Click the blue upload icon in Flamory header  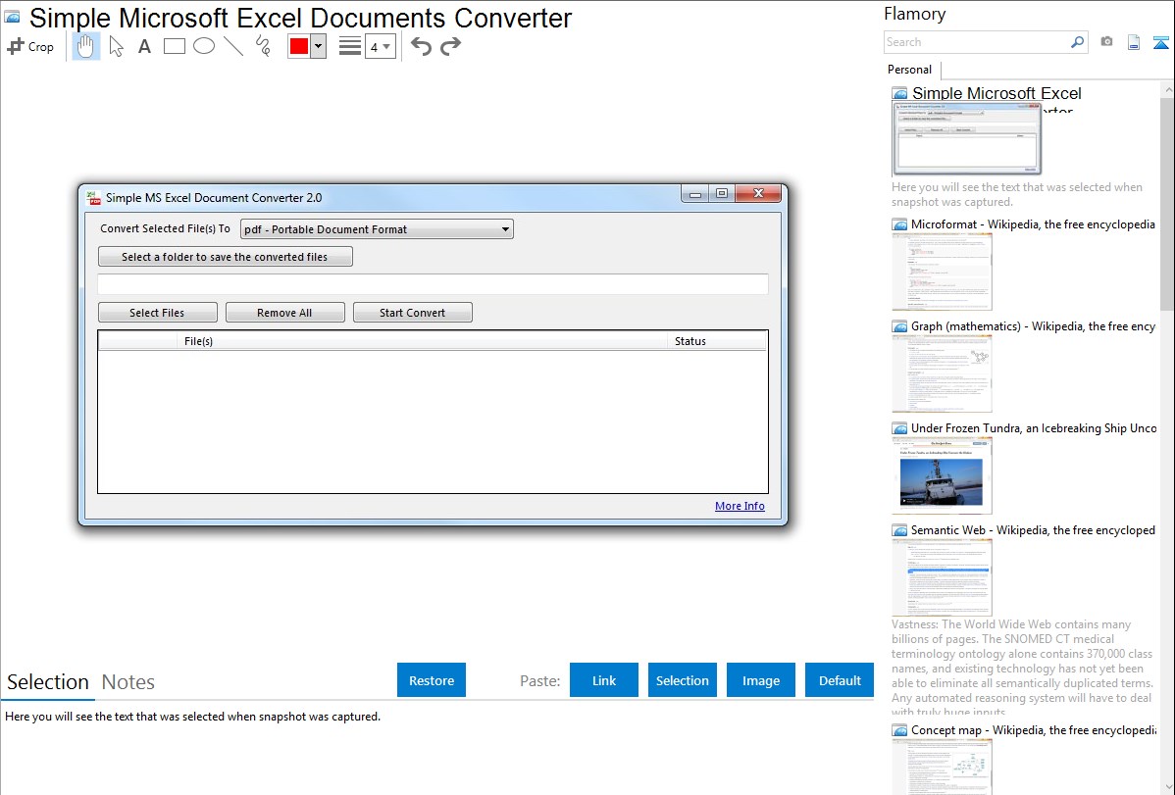(x=1160, y=43)
